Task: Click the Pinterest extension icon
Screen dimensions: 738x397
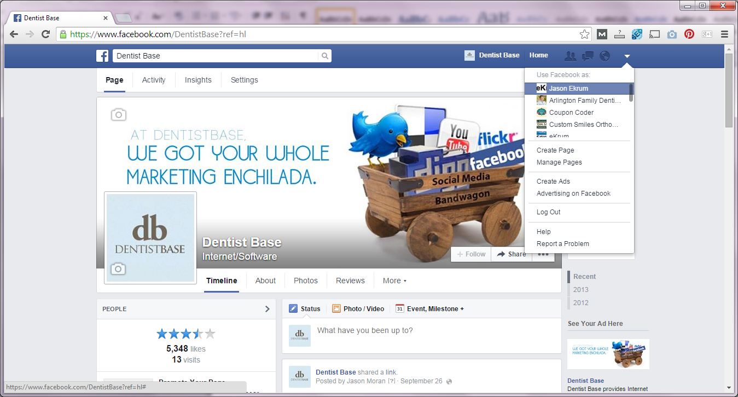Action: point(689,34)
